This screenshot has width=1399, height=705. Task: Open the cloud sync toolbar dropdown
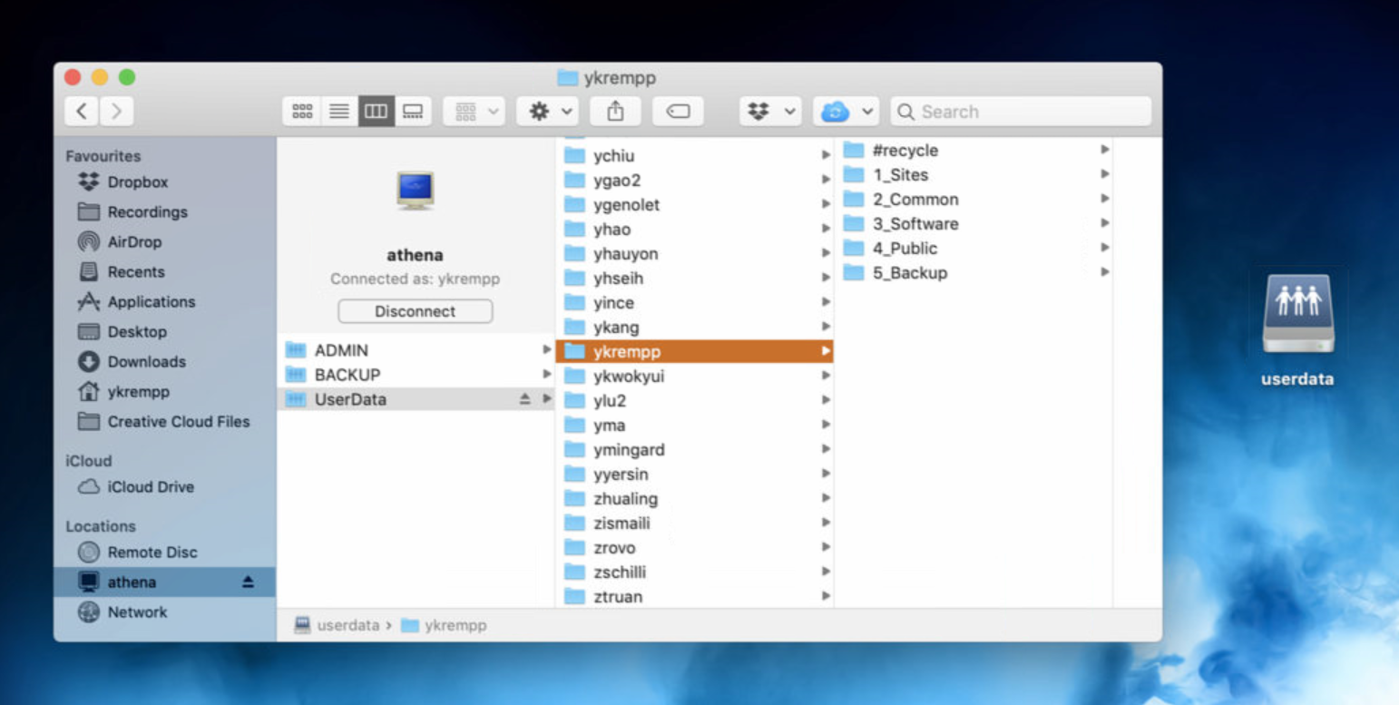coord(846,112)
